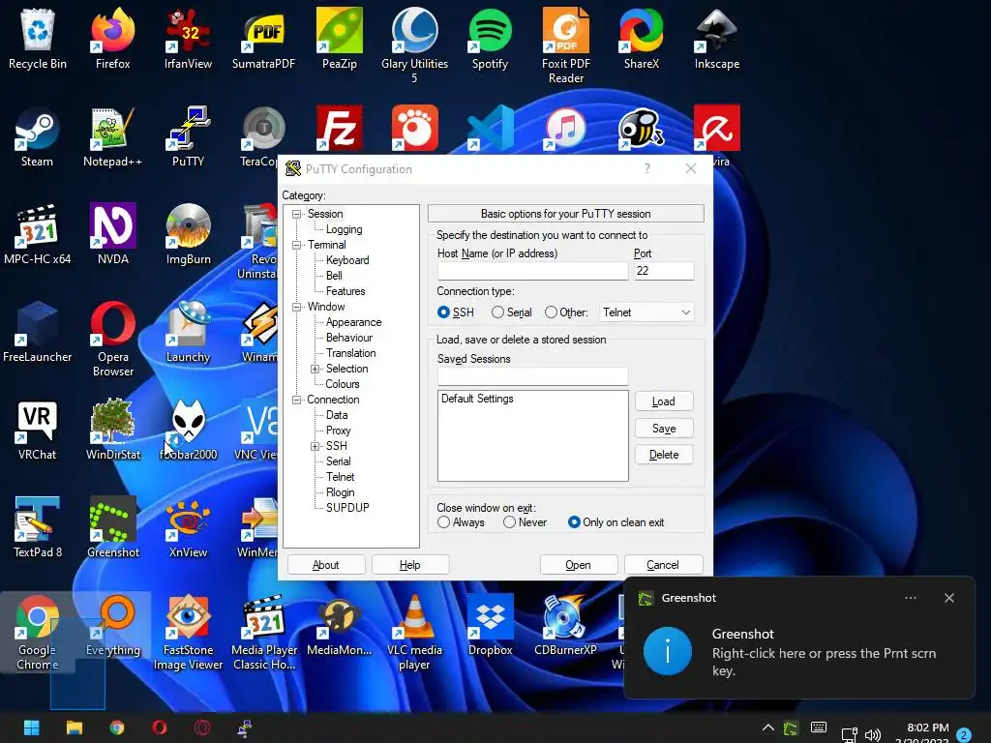
Task: Select Appearance category in tree
Action: 353,322
